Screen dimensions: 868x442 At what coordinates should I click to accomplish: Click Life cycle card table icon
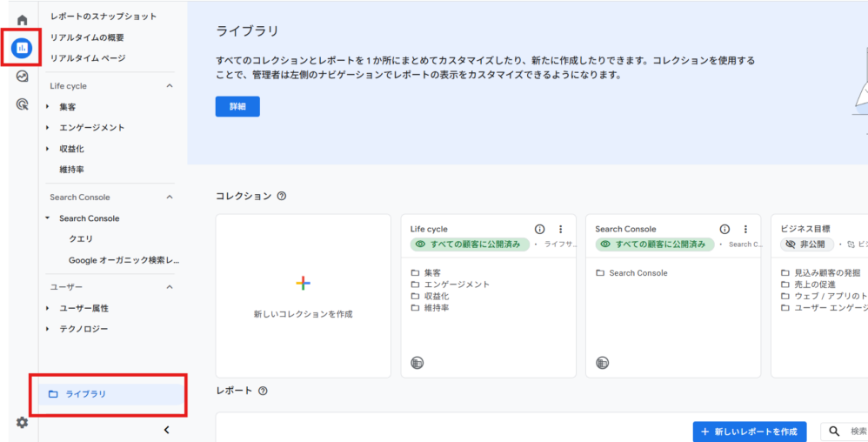[x=417, y=362]
